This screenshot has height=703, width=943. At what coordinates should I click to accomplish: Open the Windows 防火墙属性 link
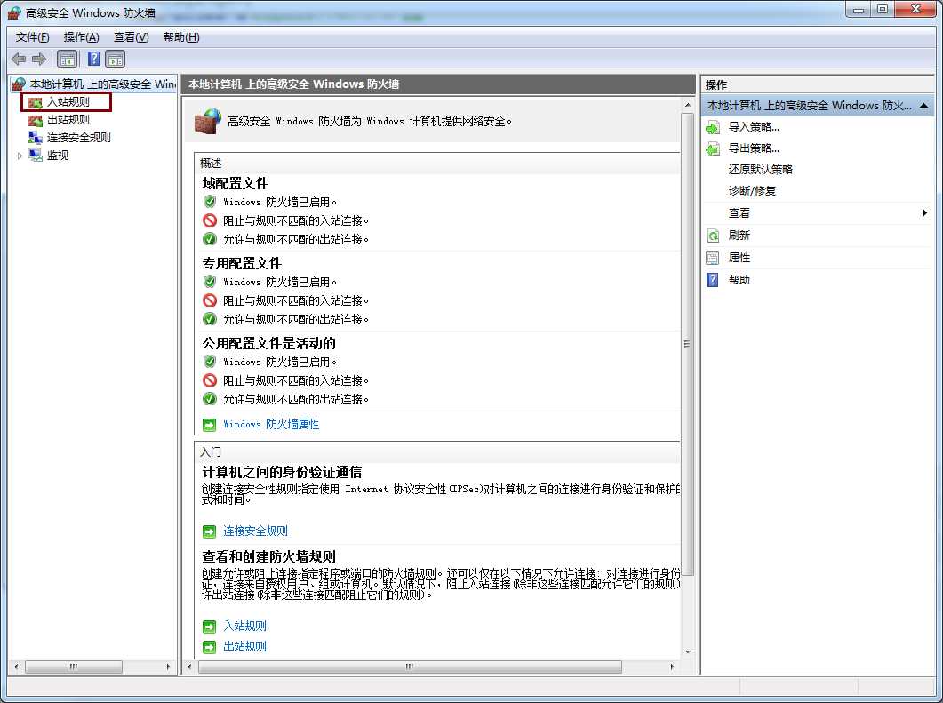[x=270, y=425]
